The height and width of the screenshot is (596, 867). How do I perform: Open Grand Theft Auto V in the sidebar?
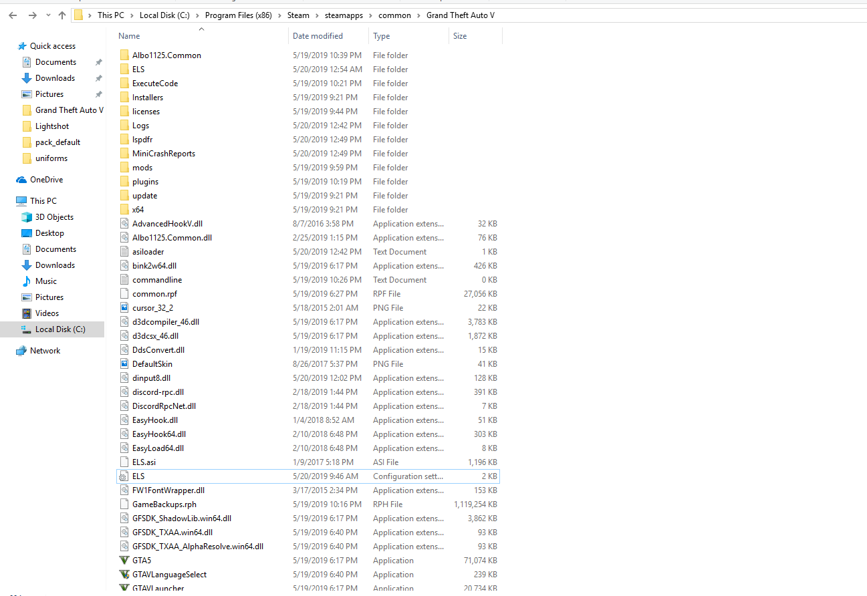[x=70, y=110]
